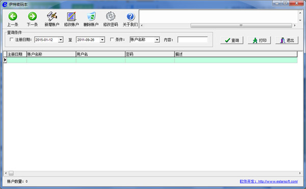The width and height of the screenshot is (306, 189).
Task: Click the 退出 exit button
Action: click(x=287, y=40)
